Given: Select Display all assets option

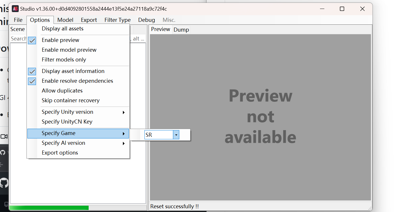Looking at the screenshot, I should 62,29.
